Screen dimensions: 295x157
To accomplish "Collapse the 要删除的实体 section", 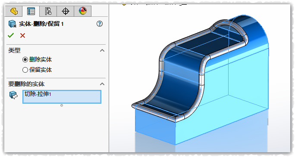I will pyautogui.click(x=102, y=84).
